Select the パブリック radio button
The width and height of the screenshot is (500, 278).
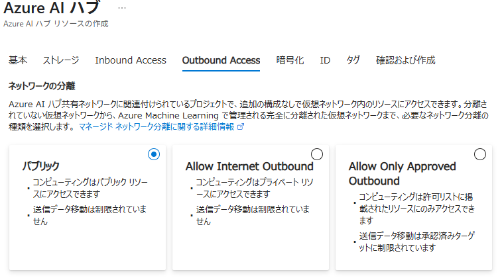(x=154, y=154)
